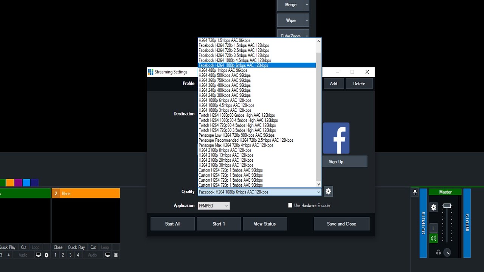The image size is (484, 272).
Task: Select H264 2160p 8mbps AAC 128kbps
Action: pos(257,150)
